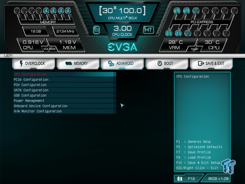This screenshot has height=184, width=245.
Task: Click the CPU core count chip icon
Action: coord(96,30)
